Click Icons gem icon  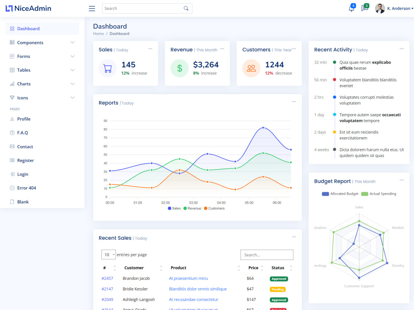pos(12,98)
